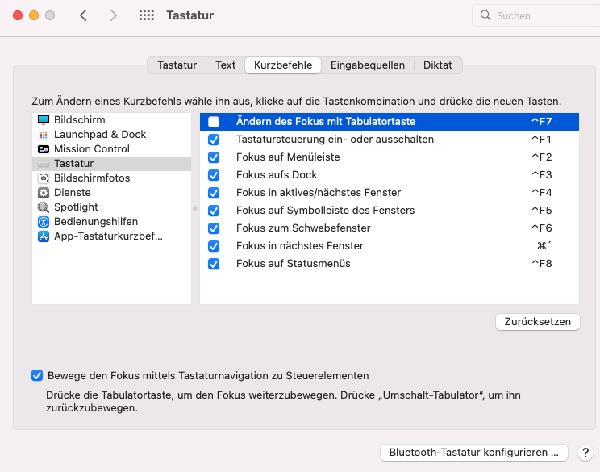Click the Bildschirm monitor icon in sidebar
600x472 pixels.
pos(44,120)
